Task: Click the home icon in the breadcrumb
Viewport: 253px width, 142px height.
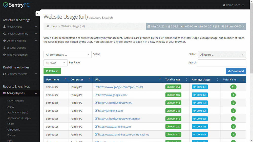Action: tap(48, 26)
